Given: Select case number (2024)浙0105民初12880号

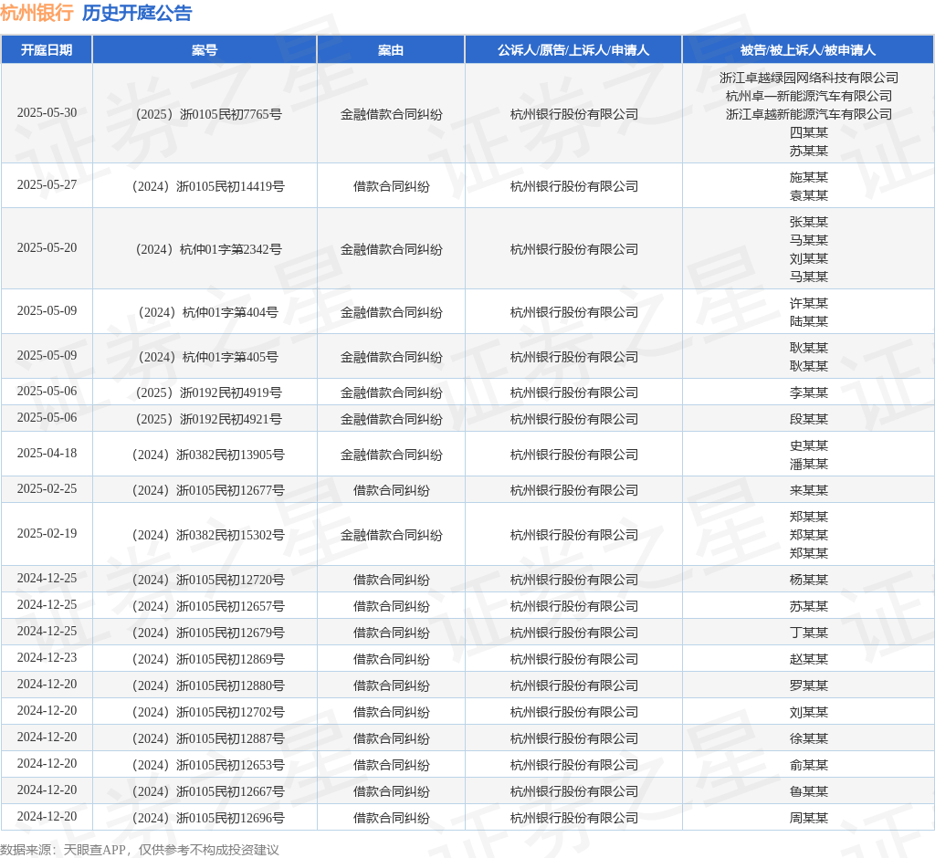Looking at the screenshot, I should pos(208,685).
